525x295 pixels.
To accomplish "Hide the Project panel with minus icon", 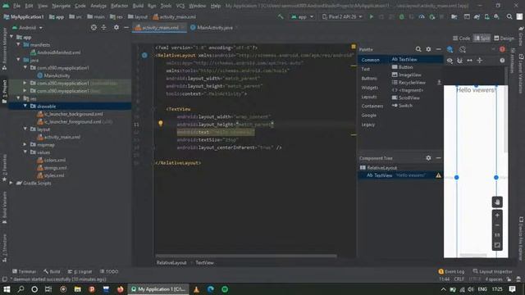I will (126, 27).
